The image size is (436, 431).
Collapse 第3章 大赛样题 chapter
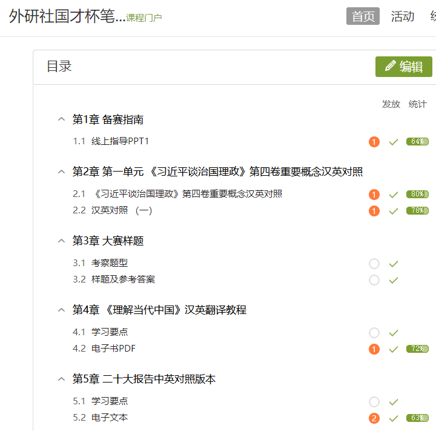[x=61, y=241]
